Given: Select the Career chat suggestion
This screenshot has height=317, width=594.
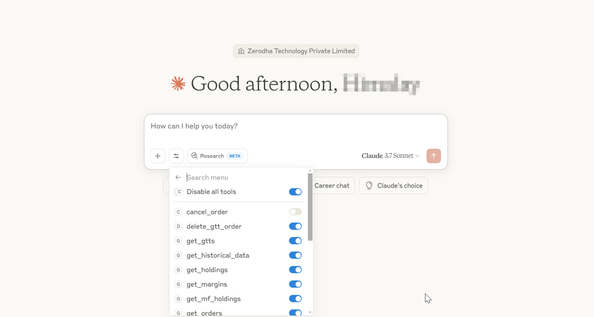Looking at the screenshot, I should (332, 186).
